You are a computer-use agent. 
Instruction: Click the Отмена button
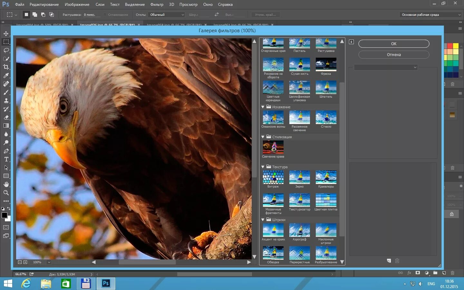click(393, 55)
